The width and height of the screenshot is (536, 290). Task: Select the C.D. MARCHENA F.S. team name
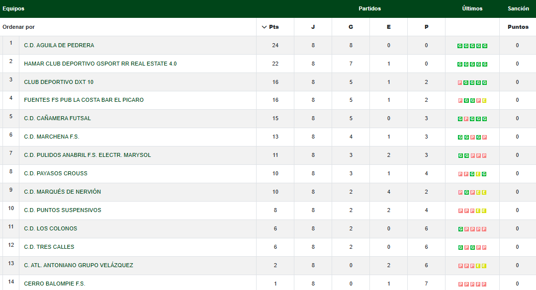(x=51, y=137)
